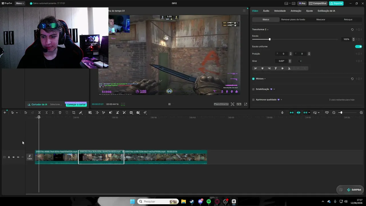Open the layout switcher dropdown in title bar

click(x=290, y=3)
